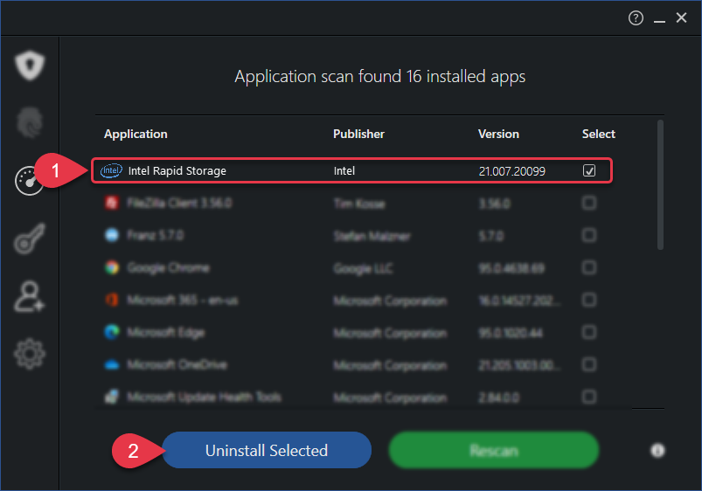Check the FileZilla Client select box
Viewport: 702px width, 491px height.
click(588, 203)
